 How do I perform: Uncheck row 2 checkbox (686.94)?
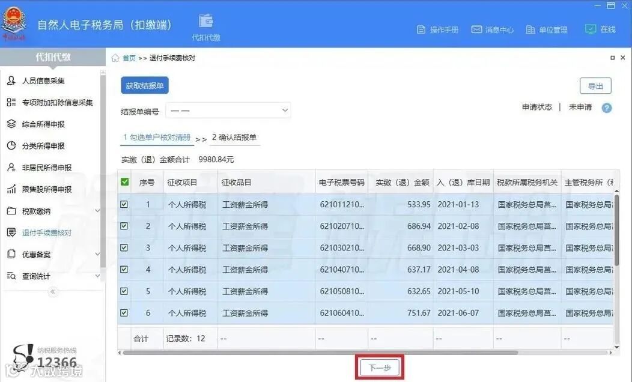[x=124, y=226]
